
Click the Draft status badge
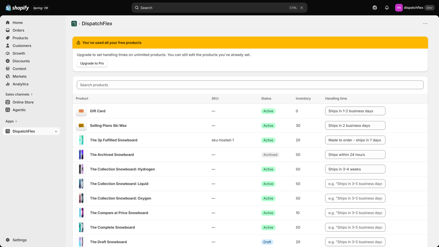[x=267, y=242]
